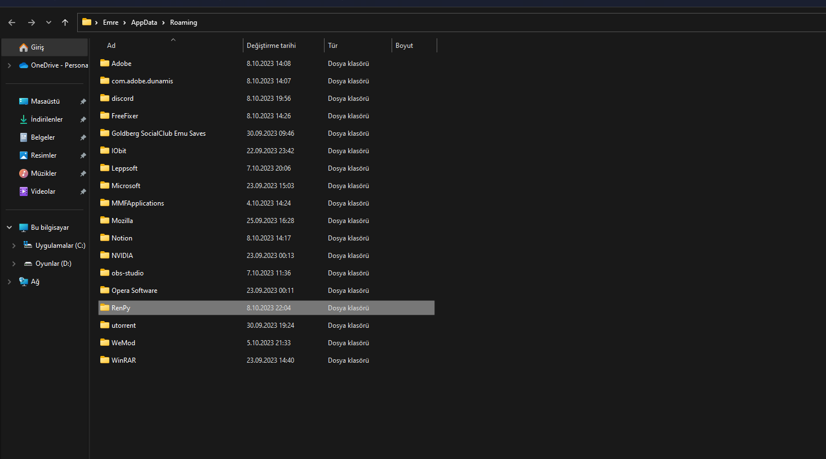This screenshot has width=826, height=459.
Task: Click the 30.09.2023 19:24 date cell
Action: pos(270,326)
